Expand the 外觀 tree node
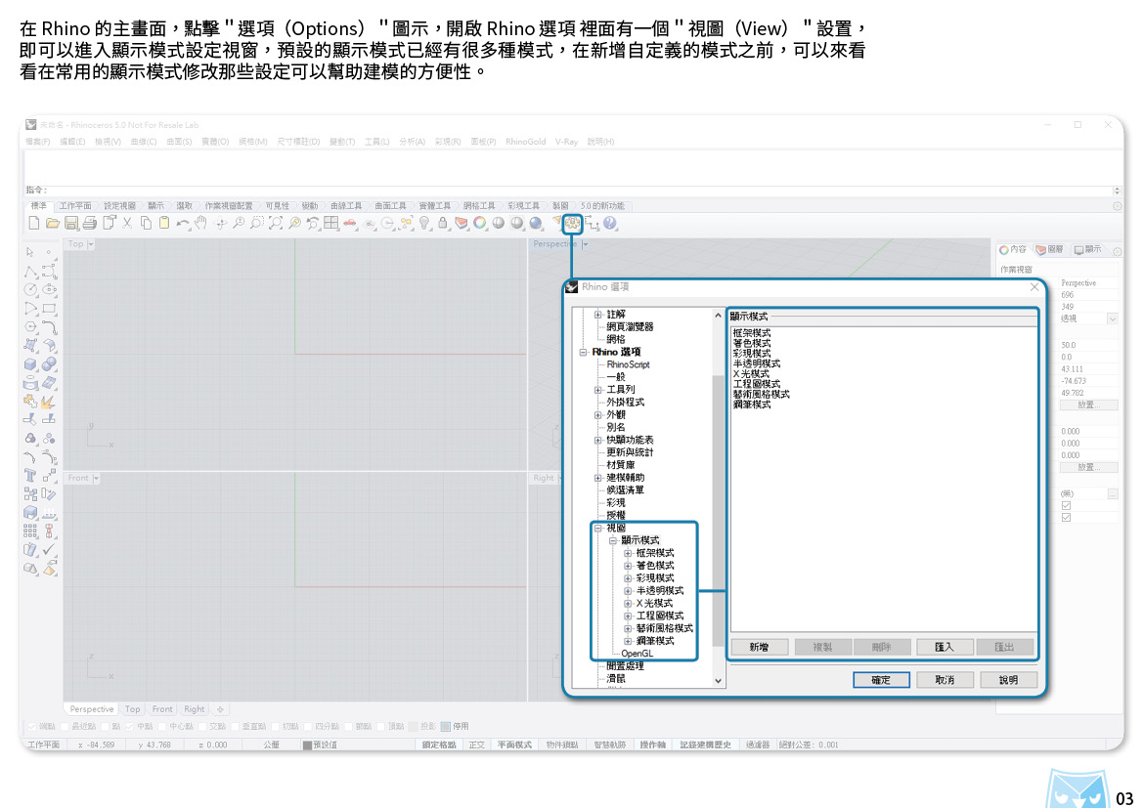Screen dimensions: 1144x808 pyautogui.click(x=598, y=415)
